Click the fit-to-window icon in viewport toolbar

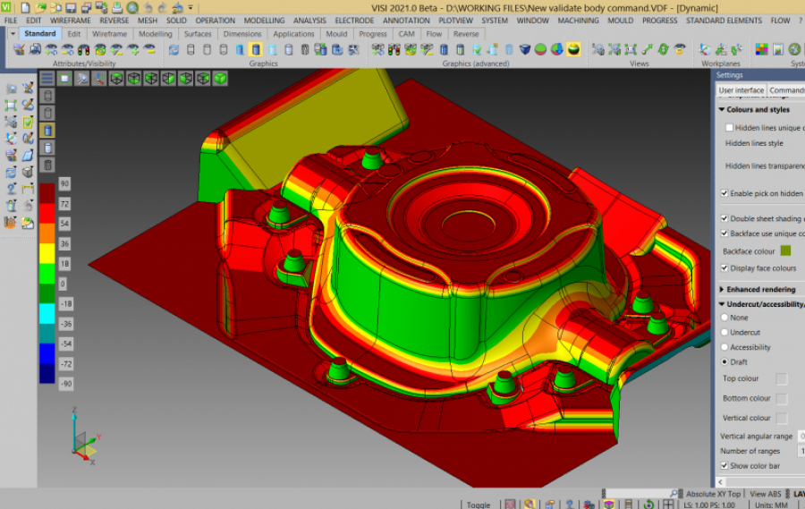64,79
